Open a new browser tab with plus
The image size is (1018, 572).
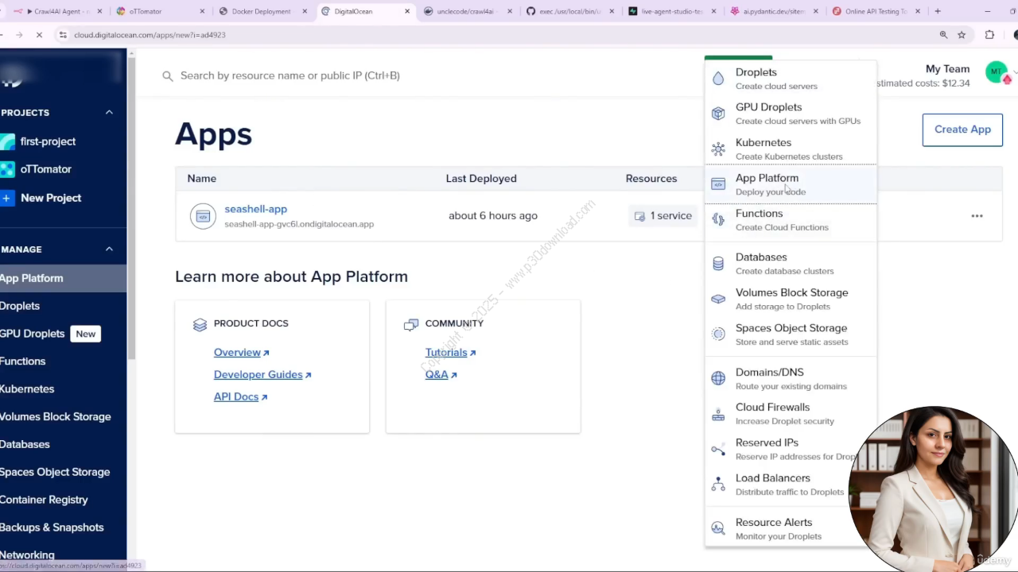pos(938,11)
